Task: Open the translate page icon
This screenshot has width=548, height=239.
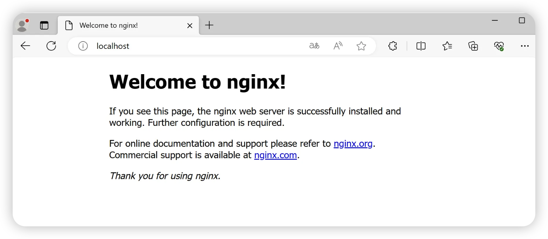Action: tap(314, 46)
